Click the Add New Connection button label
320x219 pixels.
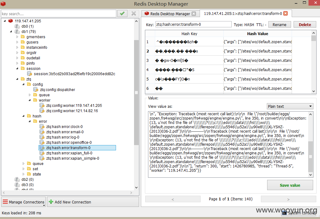(73, 202)
